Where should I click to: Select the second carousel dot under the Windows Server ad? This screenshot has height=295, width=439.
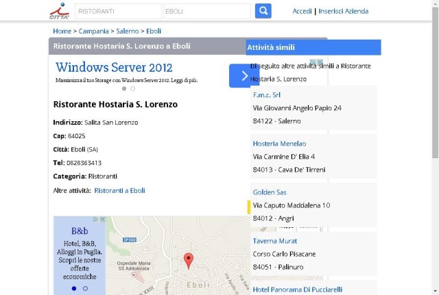pyautogui.click(x=132, y=88)
